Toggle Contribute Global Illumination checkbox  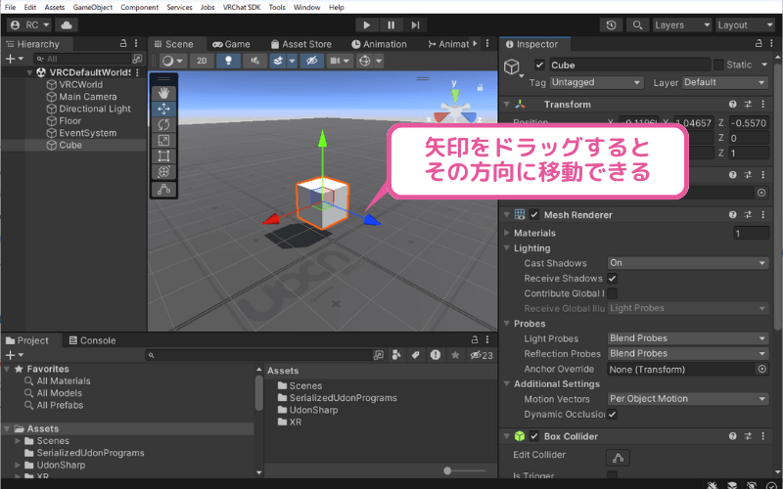(613, 293)
